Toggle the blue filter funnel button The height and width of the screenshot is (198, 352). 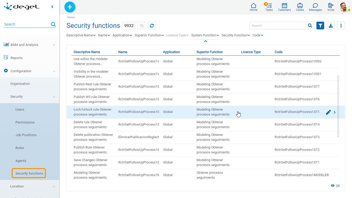(320, 26)
